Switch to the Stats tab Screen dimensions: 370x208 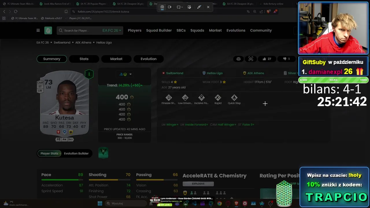point(84,59)
